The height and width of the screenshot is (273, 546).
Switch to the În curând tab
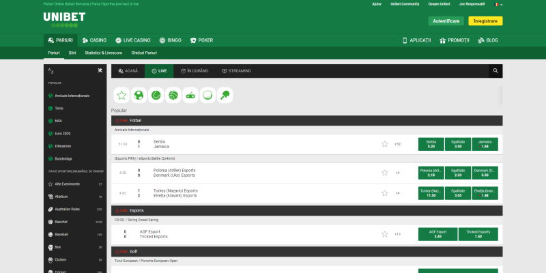click(195, 71)
